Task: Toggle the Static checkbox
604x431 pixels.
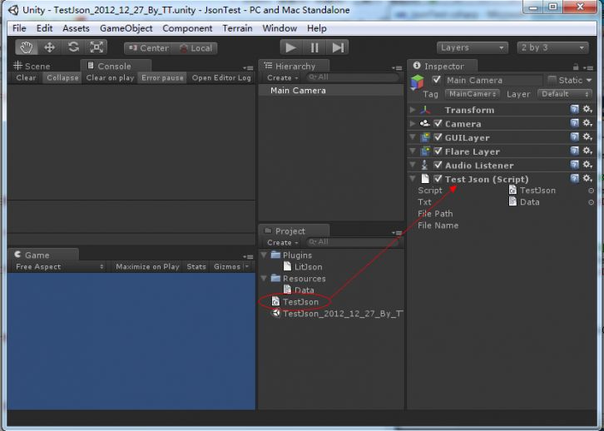Action: coord(552,80)
